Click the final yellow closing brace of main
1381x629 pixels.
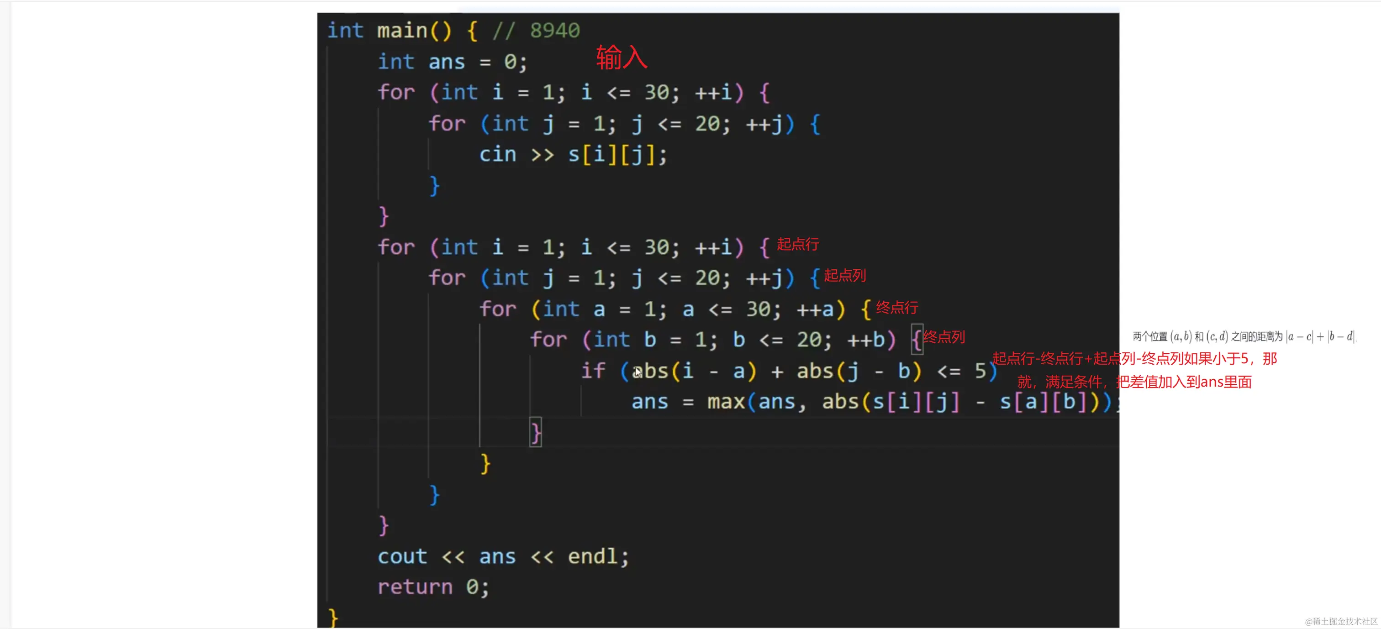pos(333,618)
